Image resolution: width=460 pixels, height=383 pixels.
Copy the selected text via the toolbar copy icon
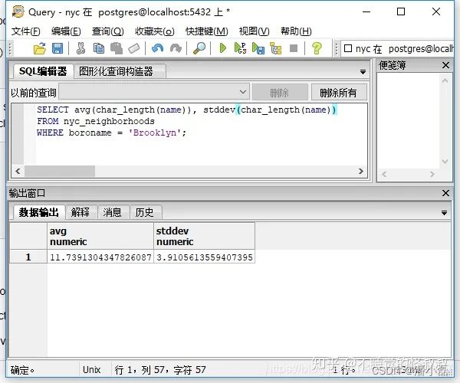pyautogui.click(x=99, y=48)
